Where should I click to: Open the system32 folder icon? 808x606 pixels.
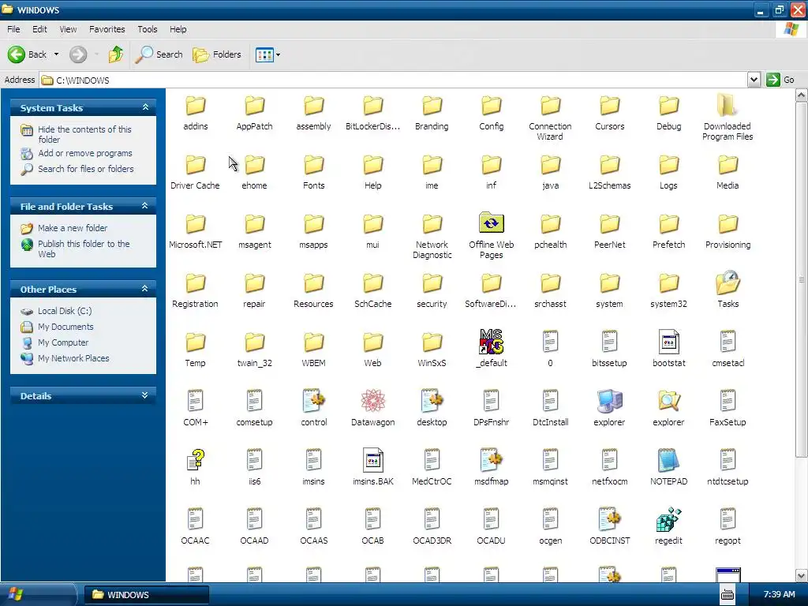point(668,283)
